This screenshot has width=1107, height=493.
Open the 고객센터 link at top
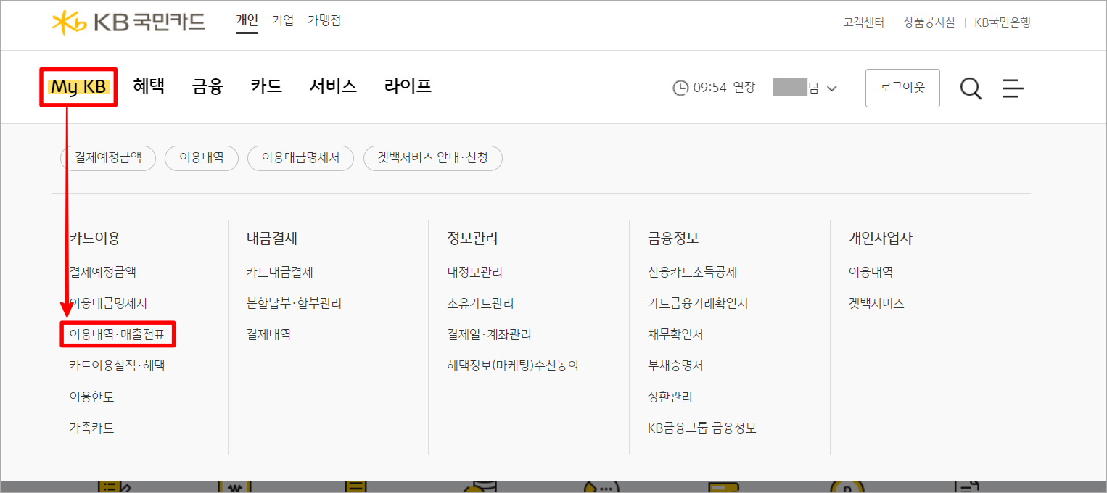click(x=863, y=22)
